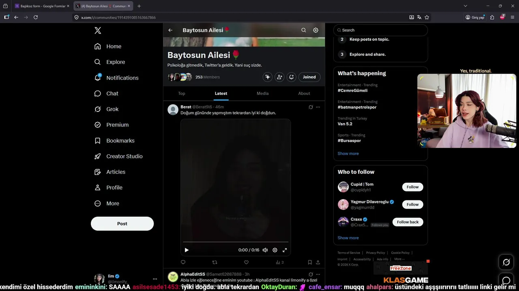
Task: Open video playback settings
Action: pyautogui.click(x=275, y=250)
